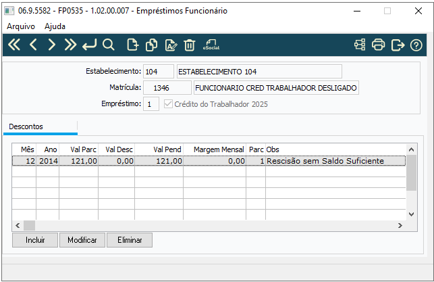434x282 pixels.
Task: Print using the printer icon
Action: click(378, 45)
